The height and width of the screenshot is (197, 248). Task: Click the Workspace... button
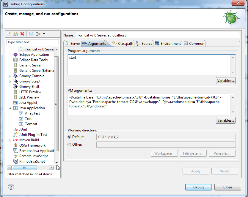[164, 153]
